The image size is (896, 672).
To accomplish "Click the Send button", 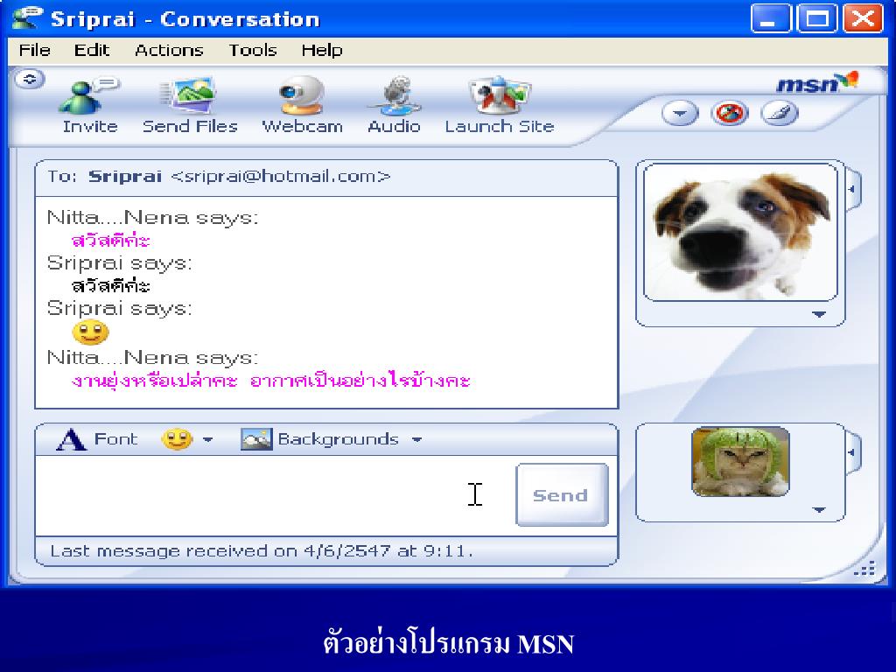I will (562, 495).
